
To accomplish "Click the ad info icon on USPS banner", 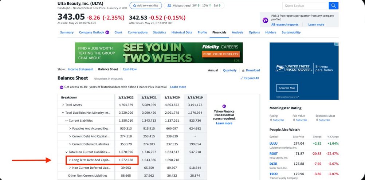I will coord(337,44).
